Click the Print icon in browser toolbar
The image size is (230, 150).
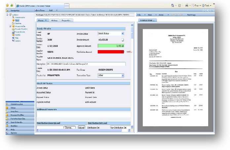click(187, 6)
